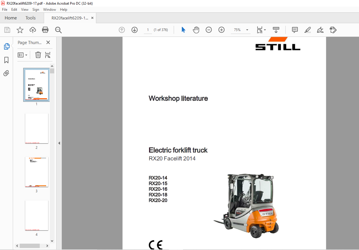Click the 'RX20 Facelift 2014' text
Screen dimensions: 359x250
tap(172, 159)
